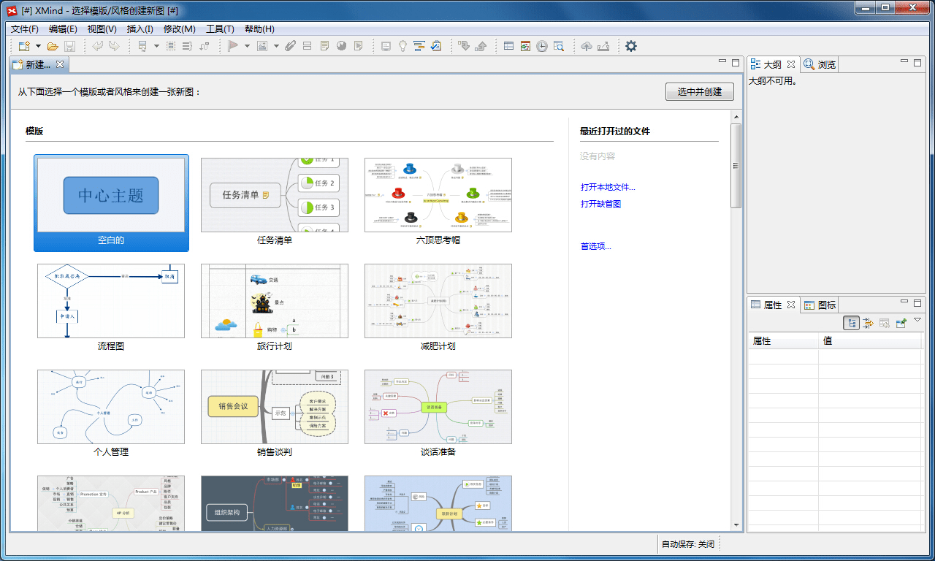Viewport: 935px width, 561px height.
Task: Click the cloud upload toolbar icon
Action: (587, 46)
